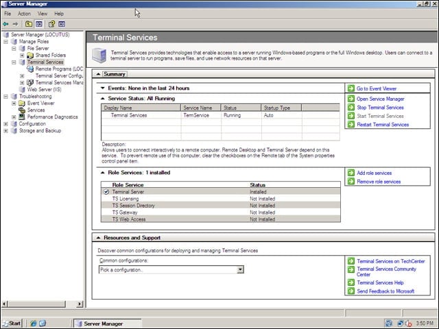Click the Remote Programs icon in the tree
Image resolution: width=439 pixels, height=329 pixels.
click(30, 69)
